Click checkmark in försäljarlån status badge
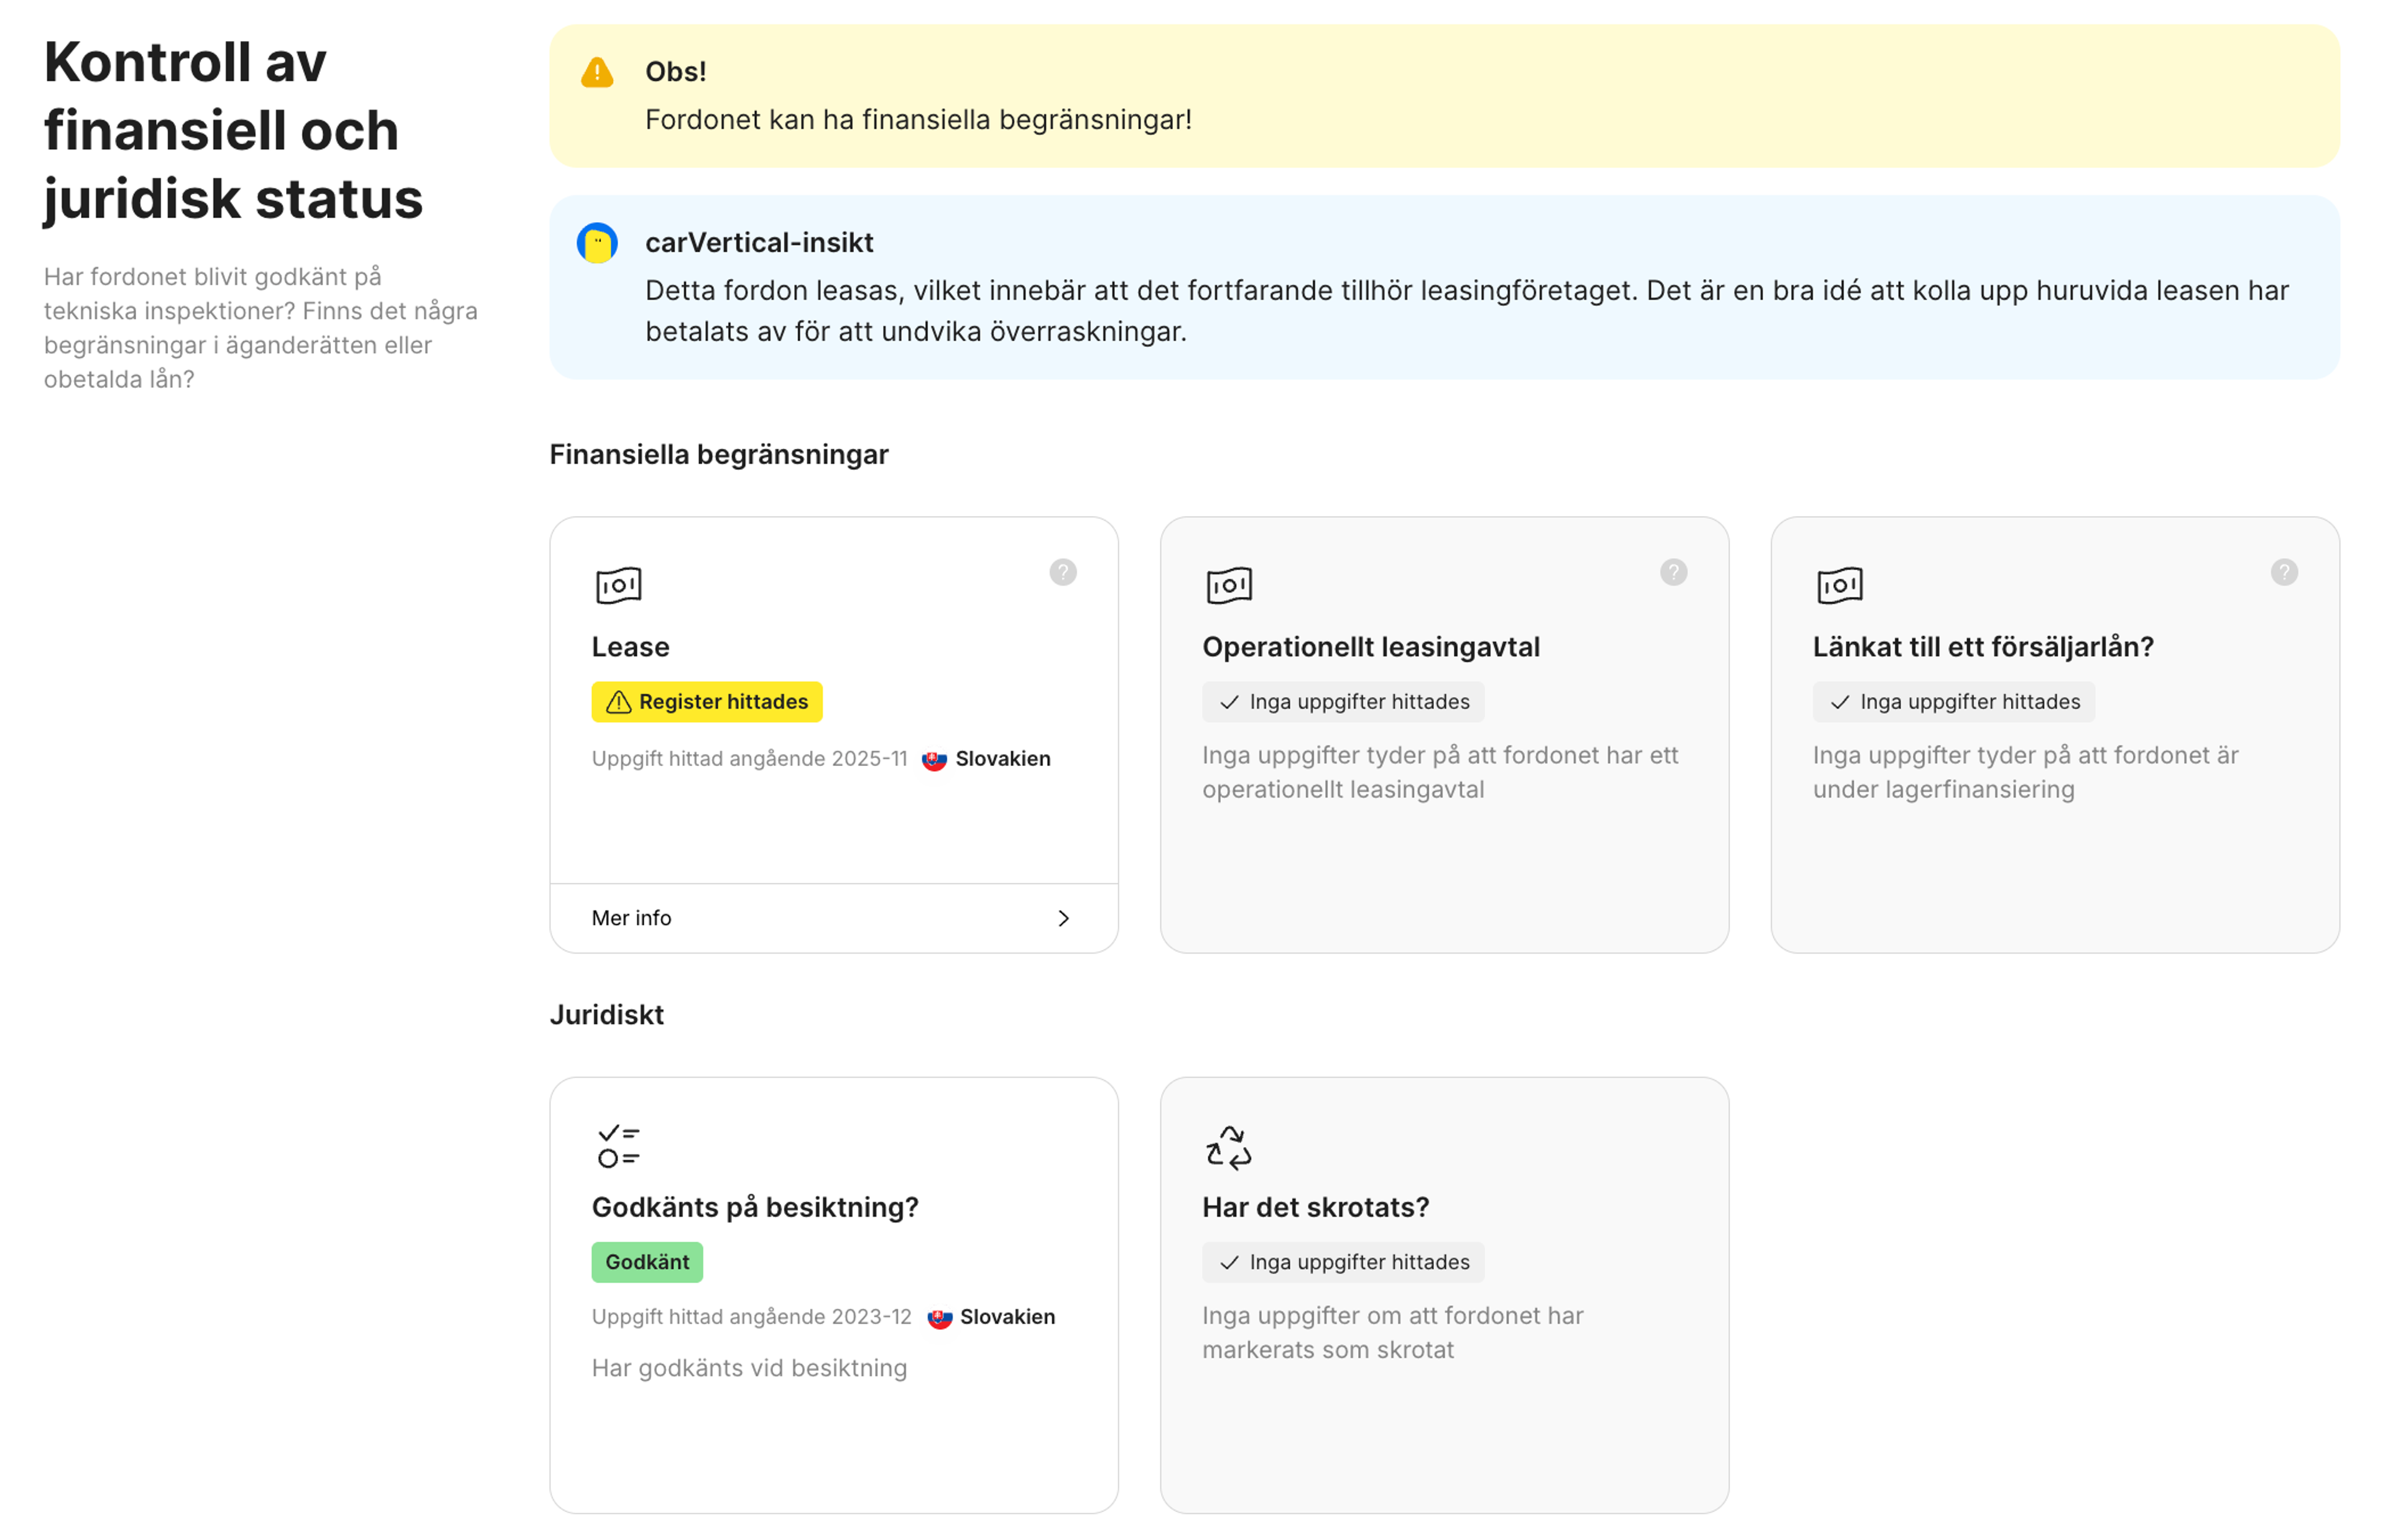 coord(1840,702)
